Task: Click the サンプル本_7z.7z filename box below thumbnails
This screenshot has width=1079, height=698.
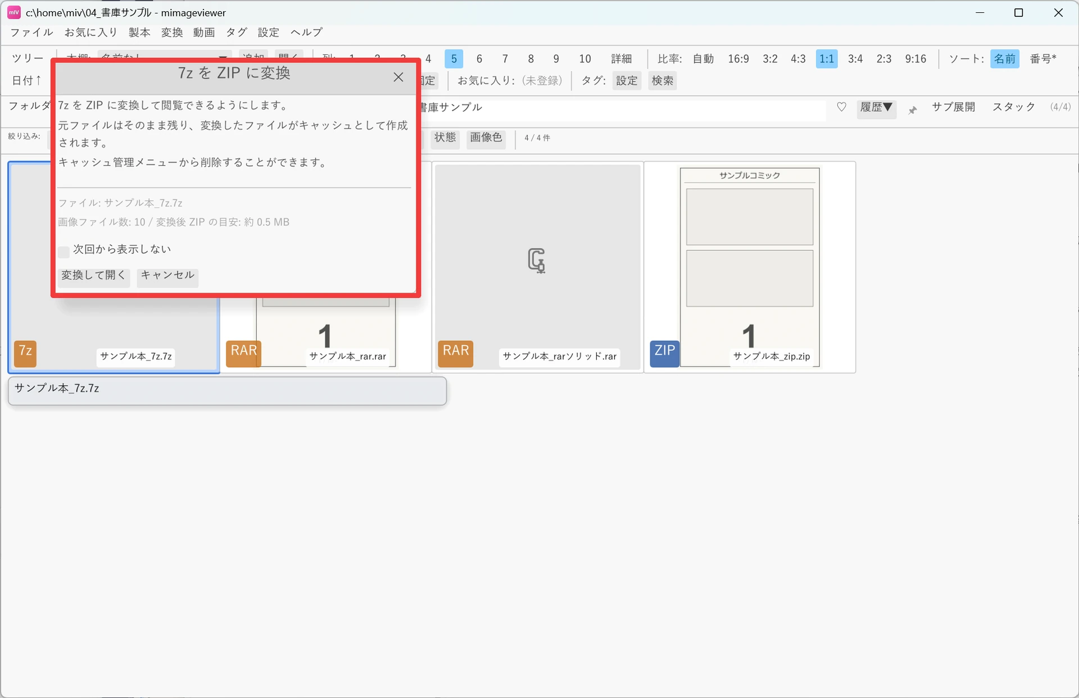Action: click(x=227, y=390)
